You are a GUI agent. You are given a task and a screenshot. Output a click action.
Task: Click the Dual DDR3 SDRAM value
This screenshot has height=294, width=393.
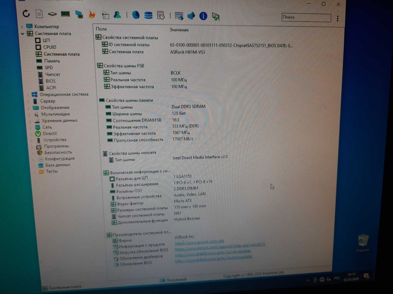click(188, 107)
